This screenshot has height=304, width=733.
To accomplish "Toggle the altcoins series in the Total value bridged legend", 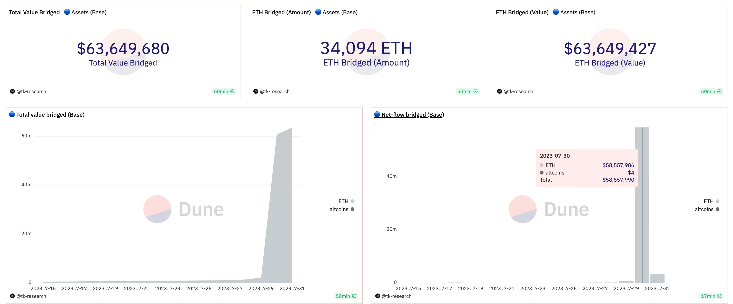I will click(342, 209).
